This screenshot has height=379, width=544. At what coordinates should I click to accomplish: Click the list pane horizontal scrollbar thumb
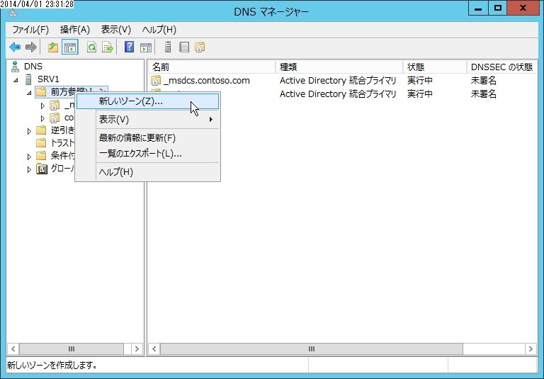(x=312, y=349)
